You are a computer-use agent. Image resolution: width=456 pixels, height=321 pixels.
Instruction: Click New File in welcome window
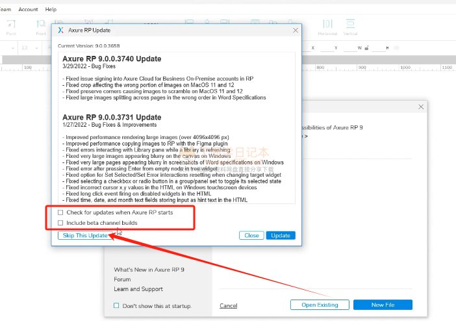(x=383, y=305)
